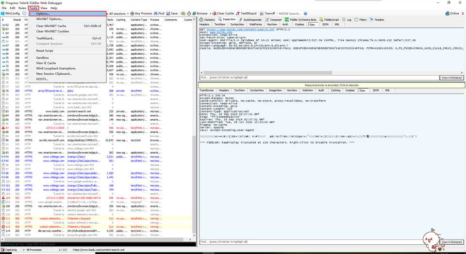Open response inspector ImageView tab
The image size is (466, 254).
coord(275,90)
